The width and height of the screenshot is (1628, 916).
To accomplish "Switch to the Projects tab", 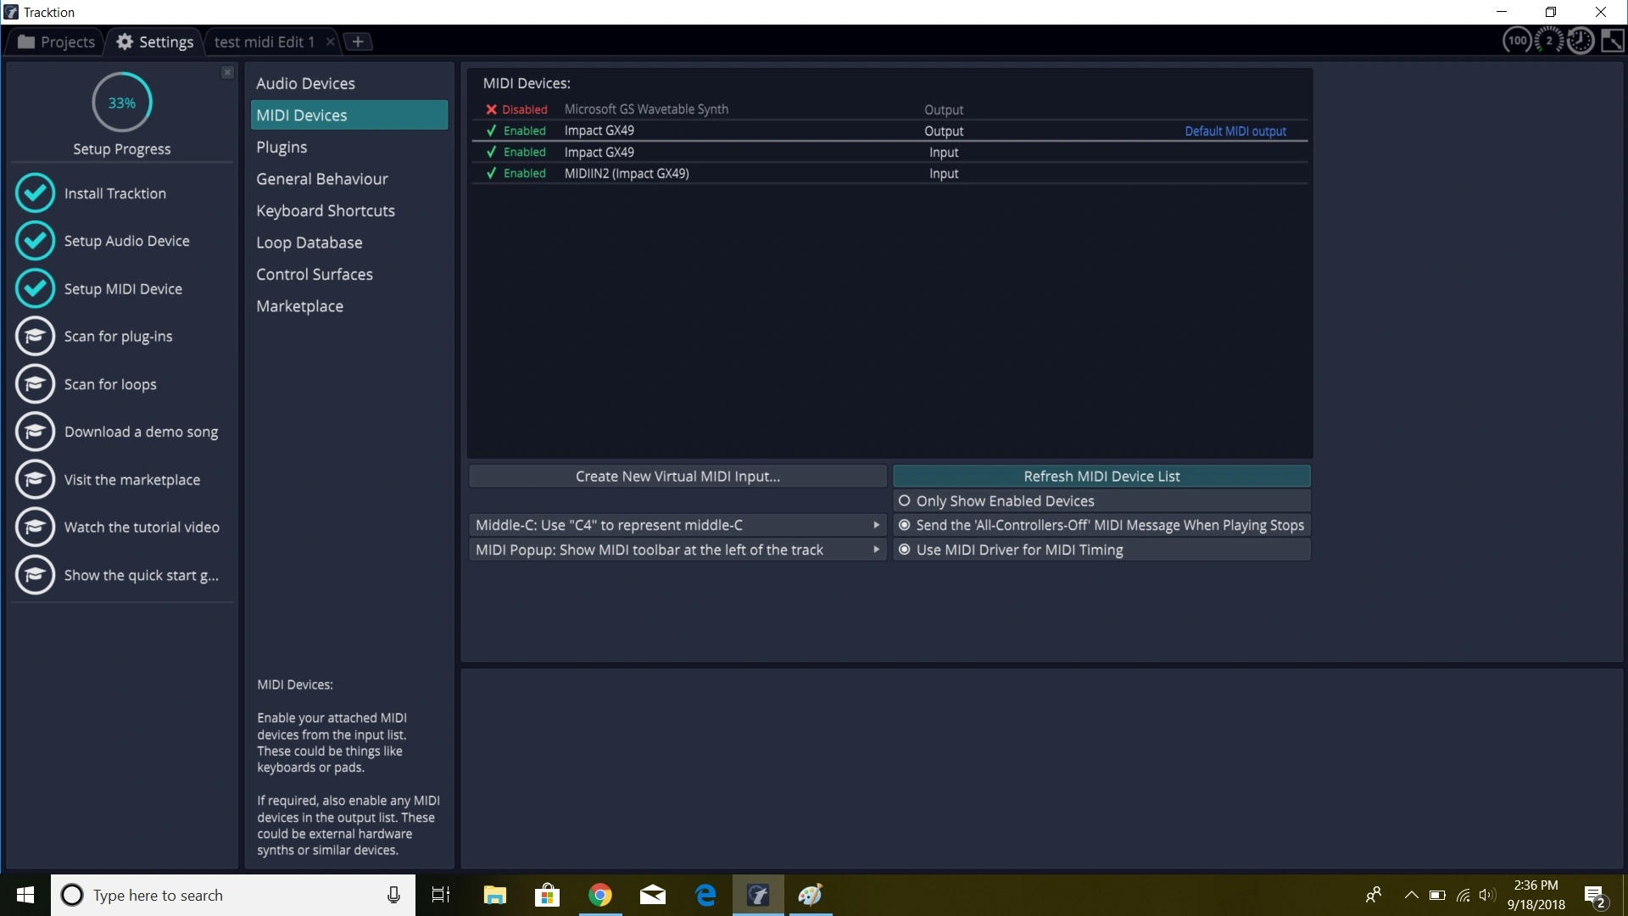I will [x=57, y=42].
